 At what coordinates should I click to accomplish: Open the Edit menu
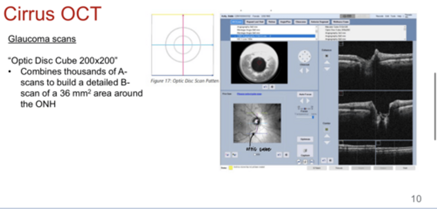(x=387, y=16)
